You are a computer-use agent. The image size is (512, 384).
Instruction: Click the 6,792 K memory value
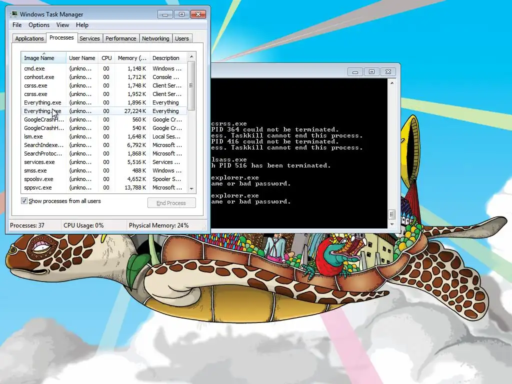[136, 145]
